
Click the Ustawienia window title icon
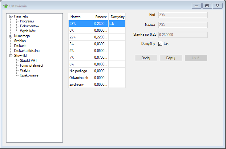click(5, 6)
